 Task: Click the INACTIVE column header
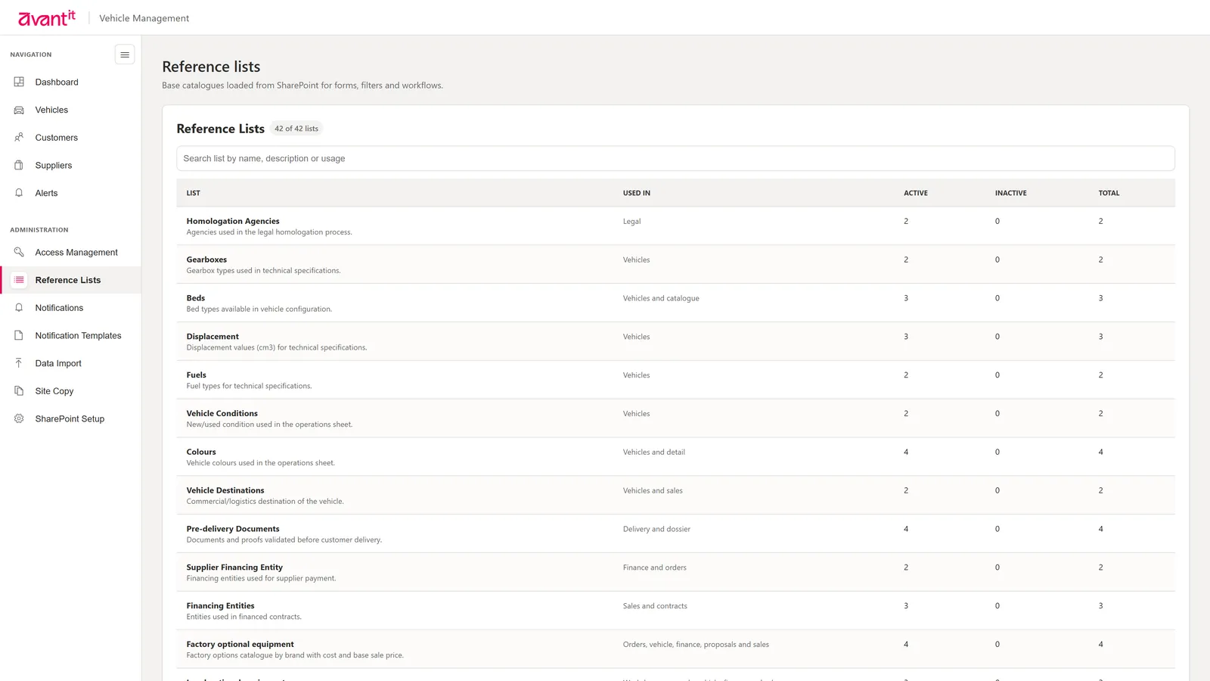(x=1010, y=193)
